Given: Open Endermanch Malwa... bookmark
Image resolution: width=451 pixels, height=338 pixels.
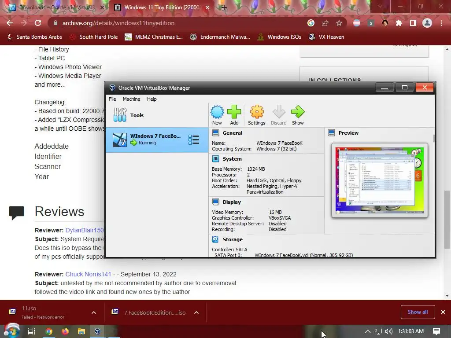Looking at the screenshot, I should pos(220,37).
